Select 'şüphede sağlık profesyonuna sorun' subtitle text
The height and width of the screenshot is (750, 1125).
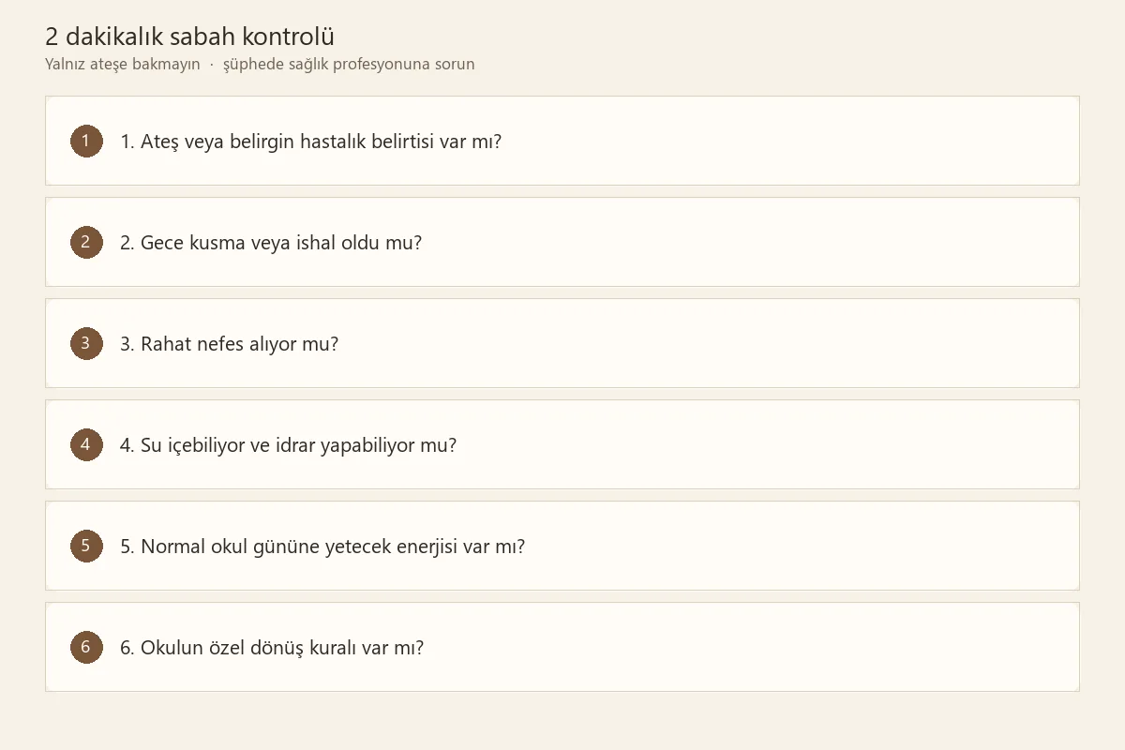349,65
